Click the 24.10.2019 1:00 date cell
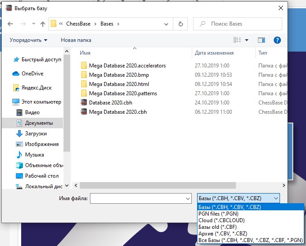The height and width of the screenshot is (246, 306). point(212,103)
